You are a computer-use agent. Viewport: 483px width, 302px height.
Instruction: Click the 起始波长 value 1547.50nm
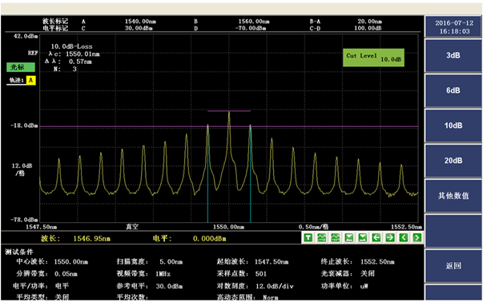pyautogui.click(x=272, y=262)
